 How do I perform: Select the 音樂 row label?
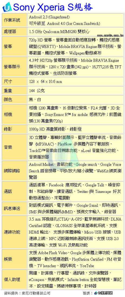[8, 147]
